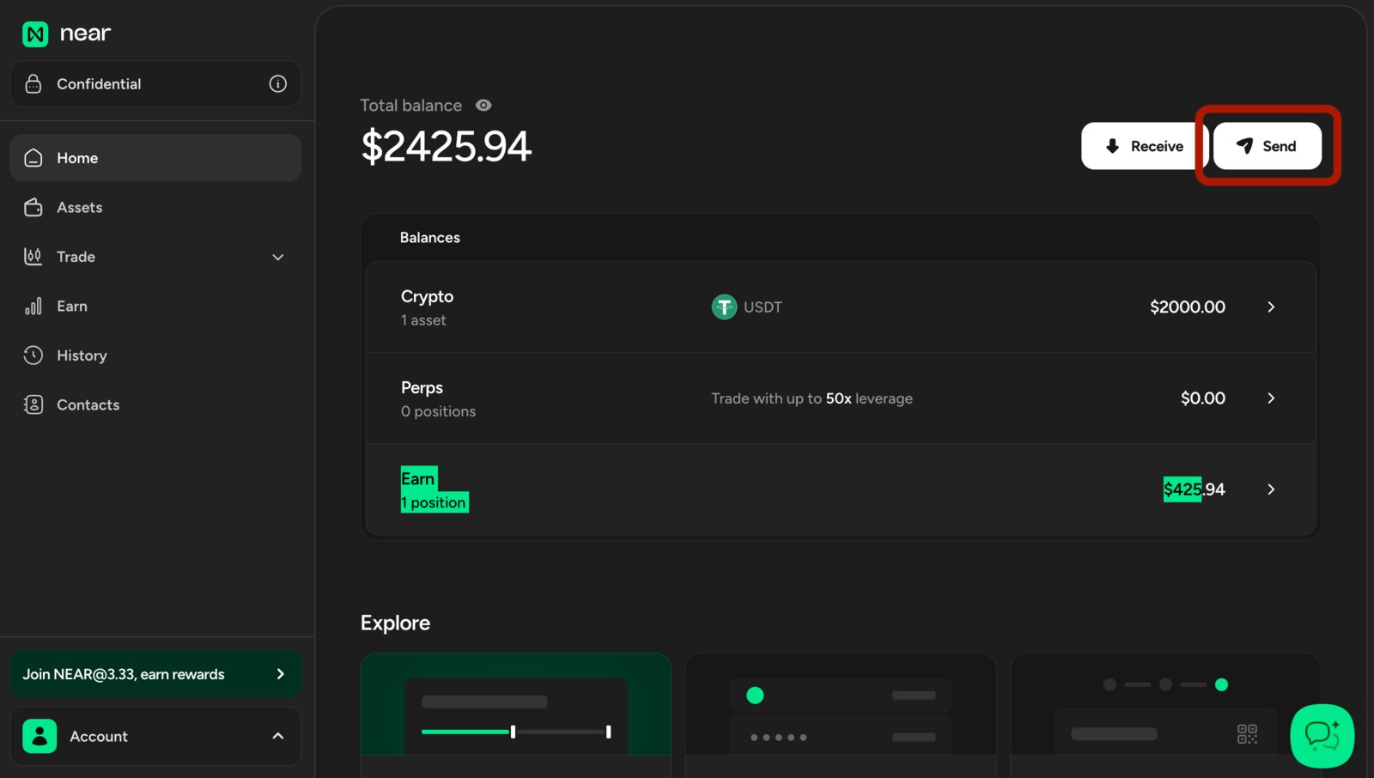Open History in sidebar
Screen dimensions: 1374x778
coord(155,356)
